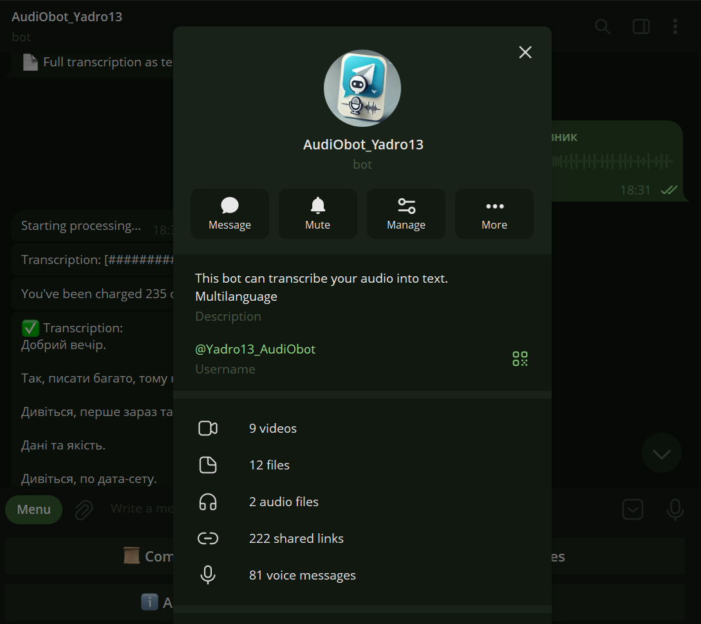Open the Full transcription file icon
Image resolution: width=701 pixels, height=624 pixels.
(x=30, y=62)
